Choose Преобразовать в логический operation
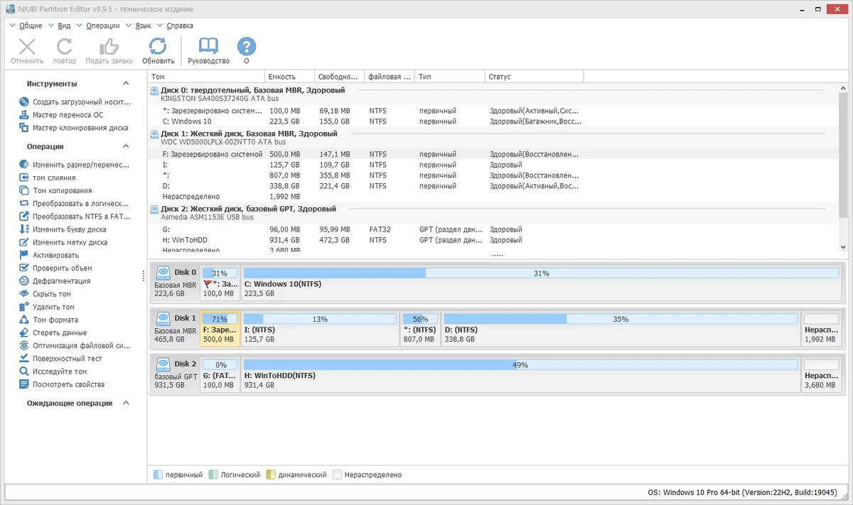Image resolution: width=853 pixels, height=505 pixels. [x=75, y=204]
